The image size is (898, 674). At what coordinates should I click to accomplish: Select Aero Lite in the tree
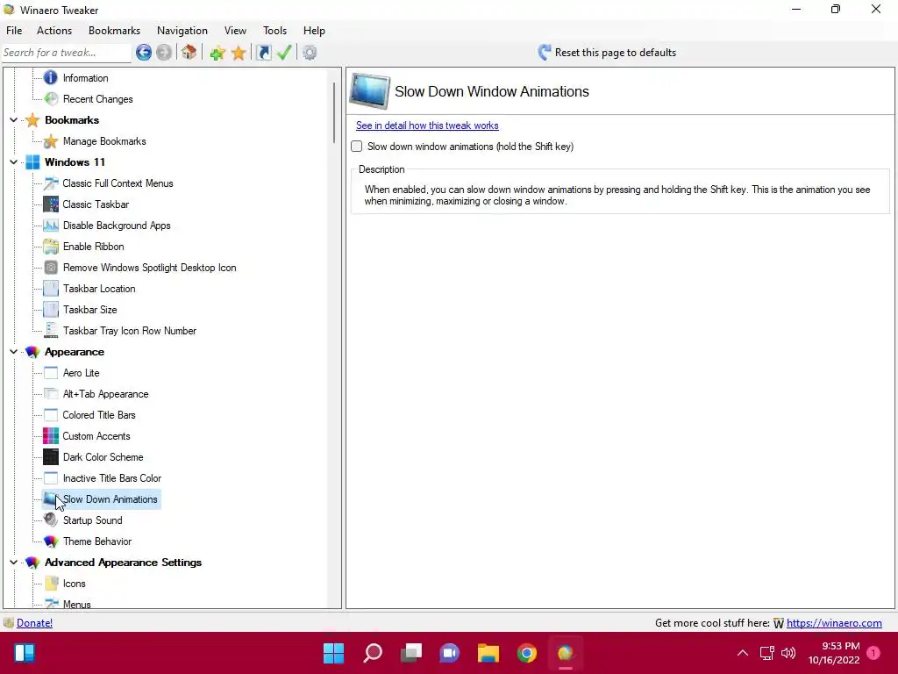(82, 373)
